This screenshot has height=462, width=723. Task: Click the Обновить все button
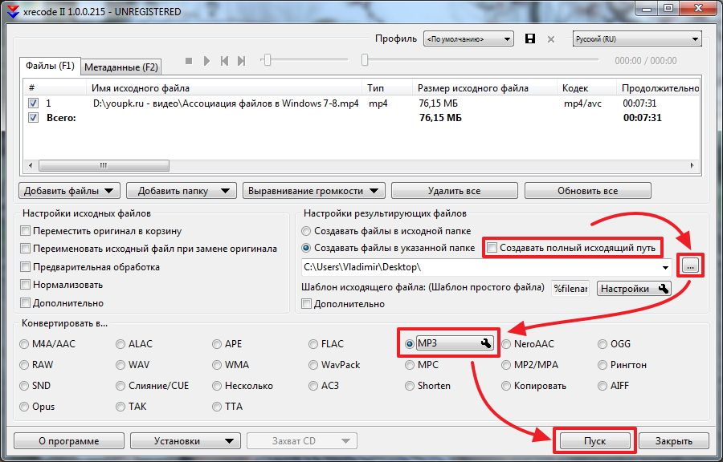click(587, 191)
